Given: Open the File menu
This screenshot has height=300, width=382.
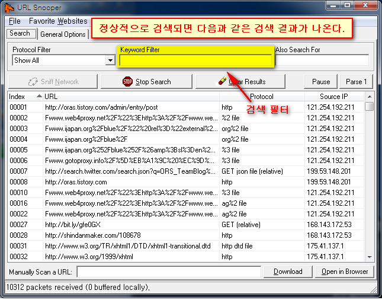Looking at the screenshot, I should [x=15, y=21].
